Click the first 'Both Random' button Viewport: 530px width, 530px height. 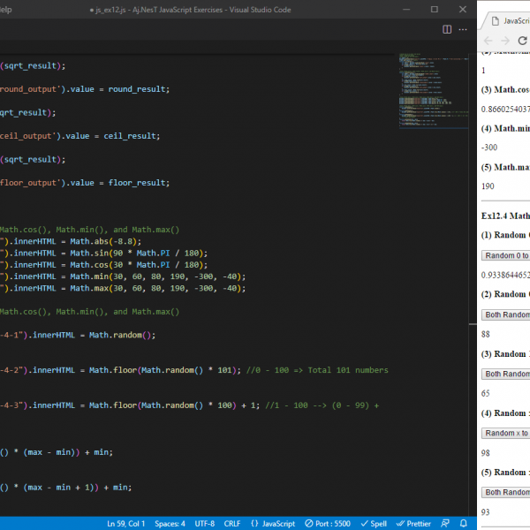coord(506,314)
